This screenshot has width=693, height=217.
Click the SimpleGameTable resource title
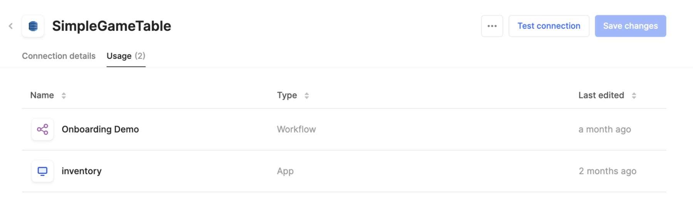(x=112, y=26)
